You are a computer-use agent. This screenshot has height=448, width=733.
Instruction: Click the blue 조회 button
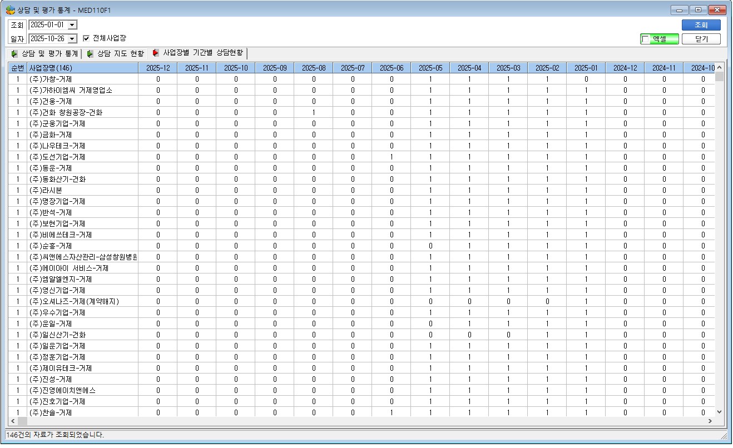point(701,25)
